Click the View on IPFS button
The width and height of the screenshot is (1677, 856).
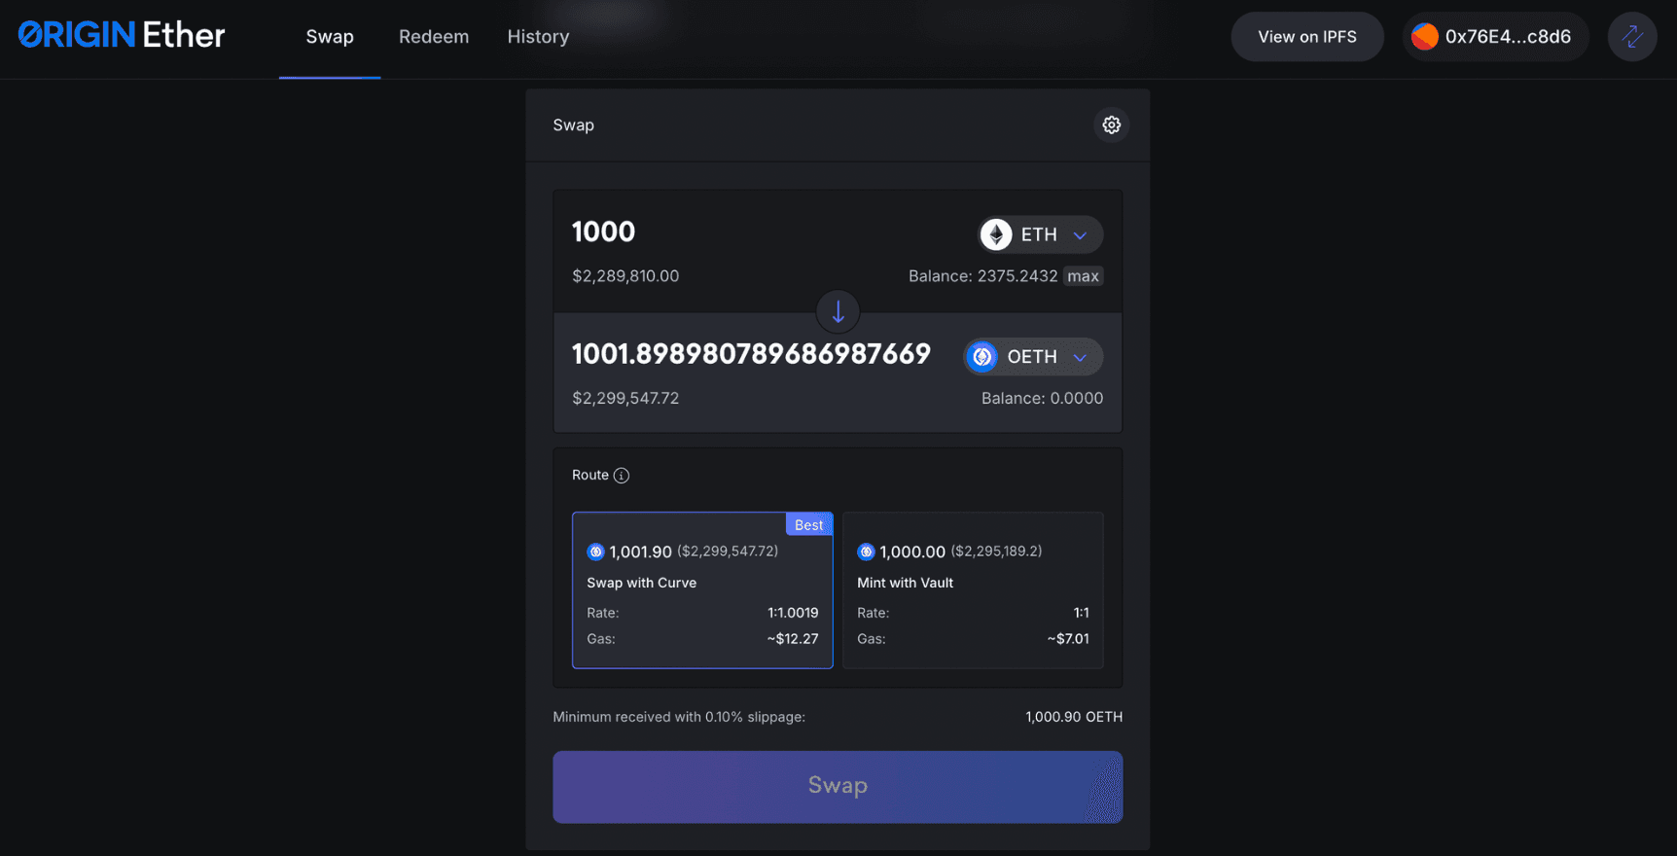(x=1306, y=37)
